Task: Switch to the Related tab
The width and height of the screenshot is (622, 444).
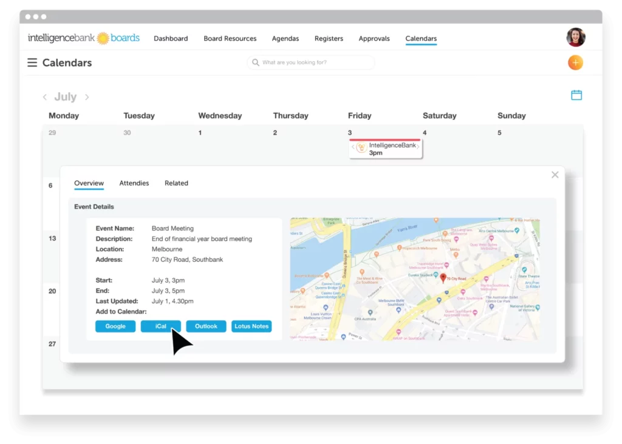Action: tap(176, 183)
